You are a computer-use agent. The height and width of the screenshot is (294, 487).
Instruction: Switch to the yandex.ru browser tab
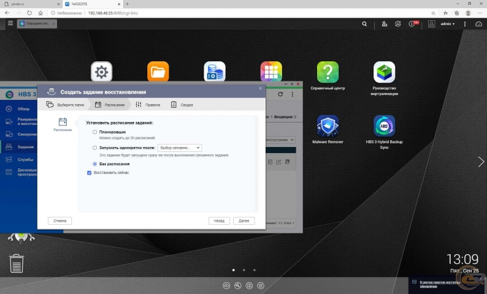pos(31,4)
